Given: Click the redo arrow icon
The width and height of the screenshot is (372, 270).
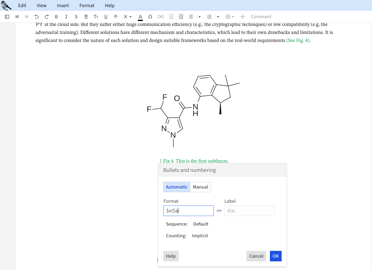Looking at the screenshot, I should [x=47, y=17].
